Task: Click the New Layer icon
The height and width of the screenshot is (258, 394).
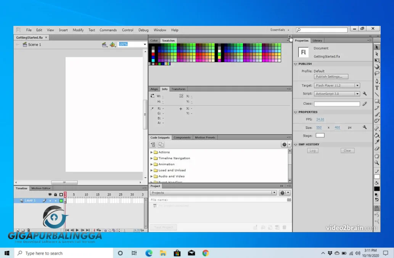Action: pos(18,230)
